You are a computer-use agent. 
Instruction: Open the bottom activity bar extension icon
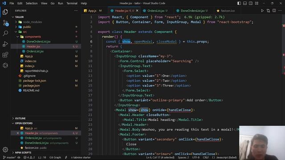[5, 65]
